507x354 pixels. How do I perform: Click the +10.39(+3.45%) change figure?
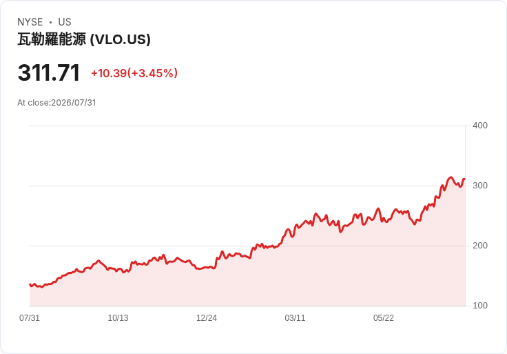[x=134, y=73]
